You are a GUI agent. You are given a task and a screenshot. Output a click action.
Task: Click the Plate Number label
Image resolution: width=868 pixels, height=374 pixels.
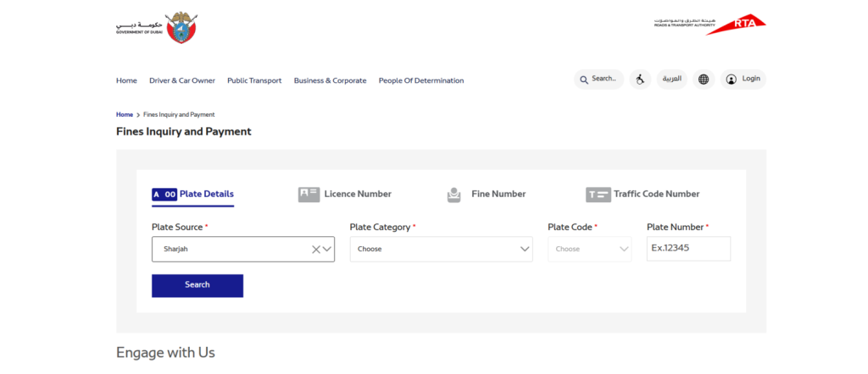pos(675,227)
